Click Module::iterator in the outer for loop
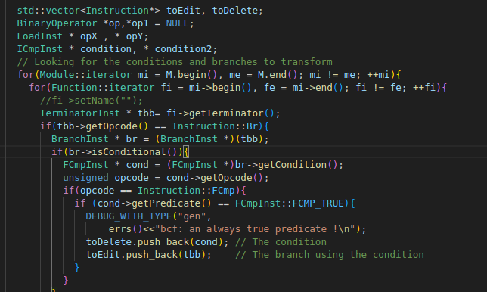The height and width of the screenshot is (292, 487). tap(85, 75)
